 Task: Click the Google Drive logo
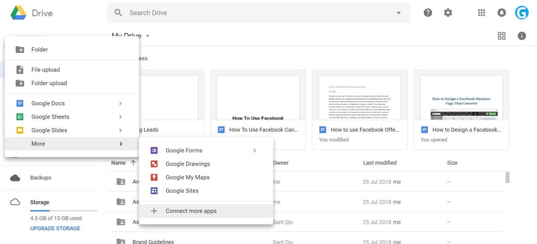point(18,13)
